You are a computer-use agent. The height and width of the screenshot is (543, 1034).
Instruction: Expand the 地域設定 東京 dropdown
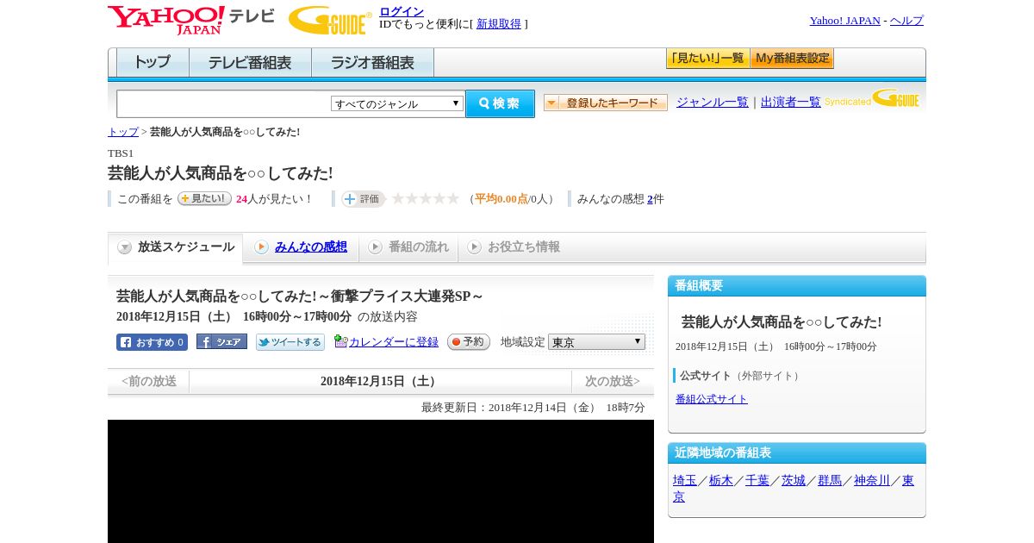pyautogui.click(x=596, y=342)
